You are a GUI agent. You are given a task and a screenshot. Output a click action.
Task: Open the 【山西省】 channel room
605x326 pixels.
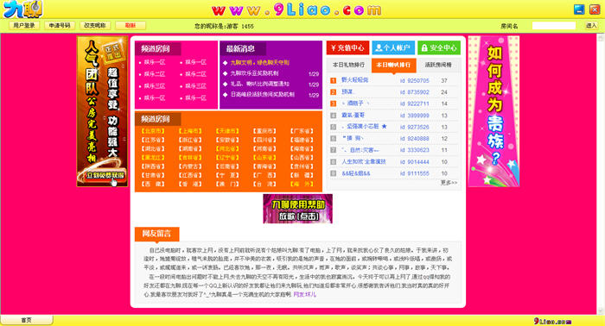point(302,158)
